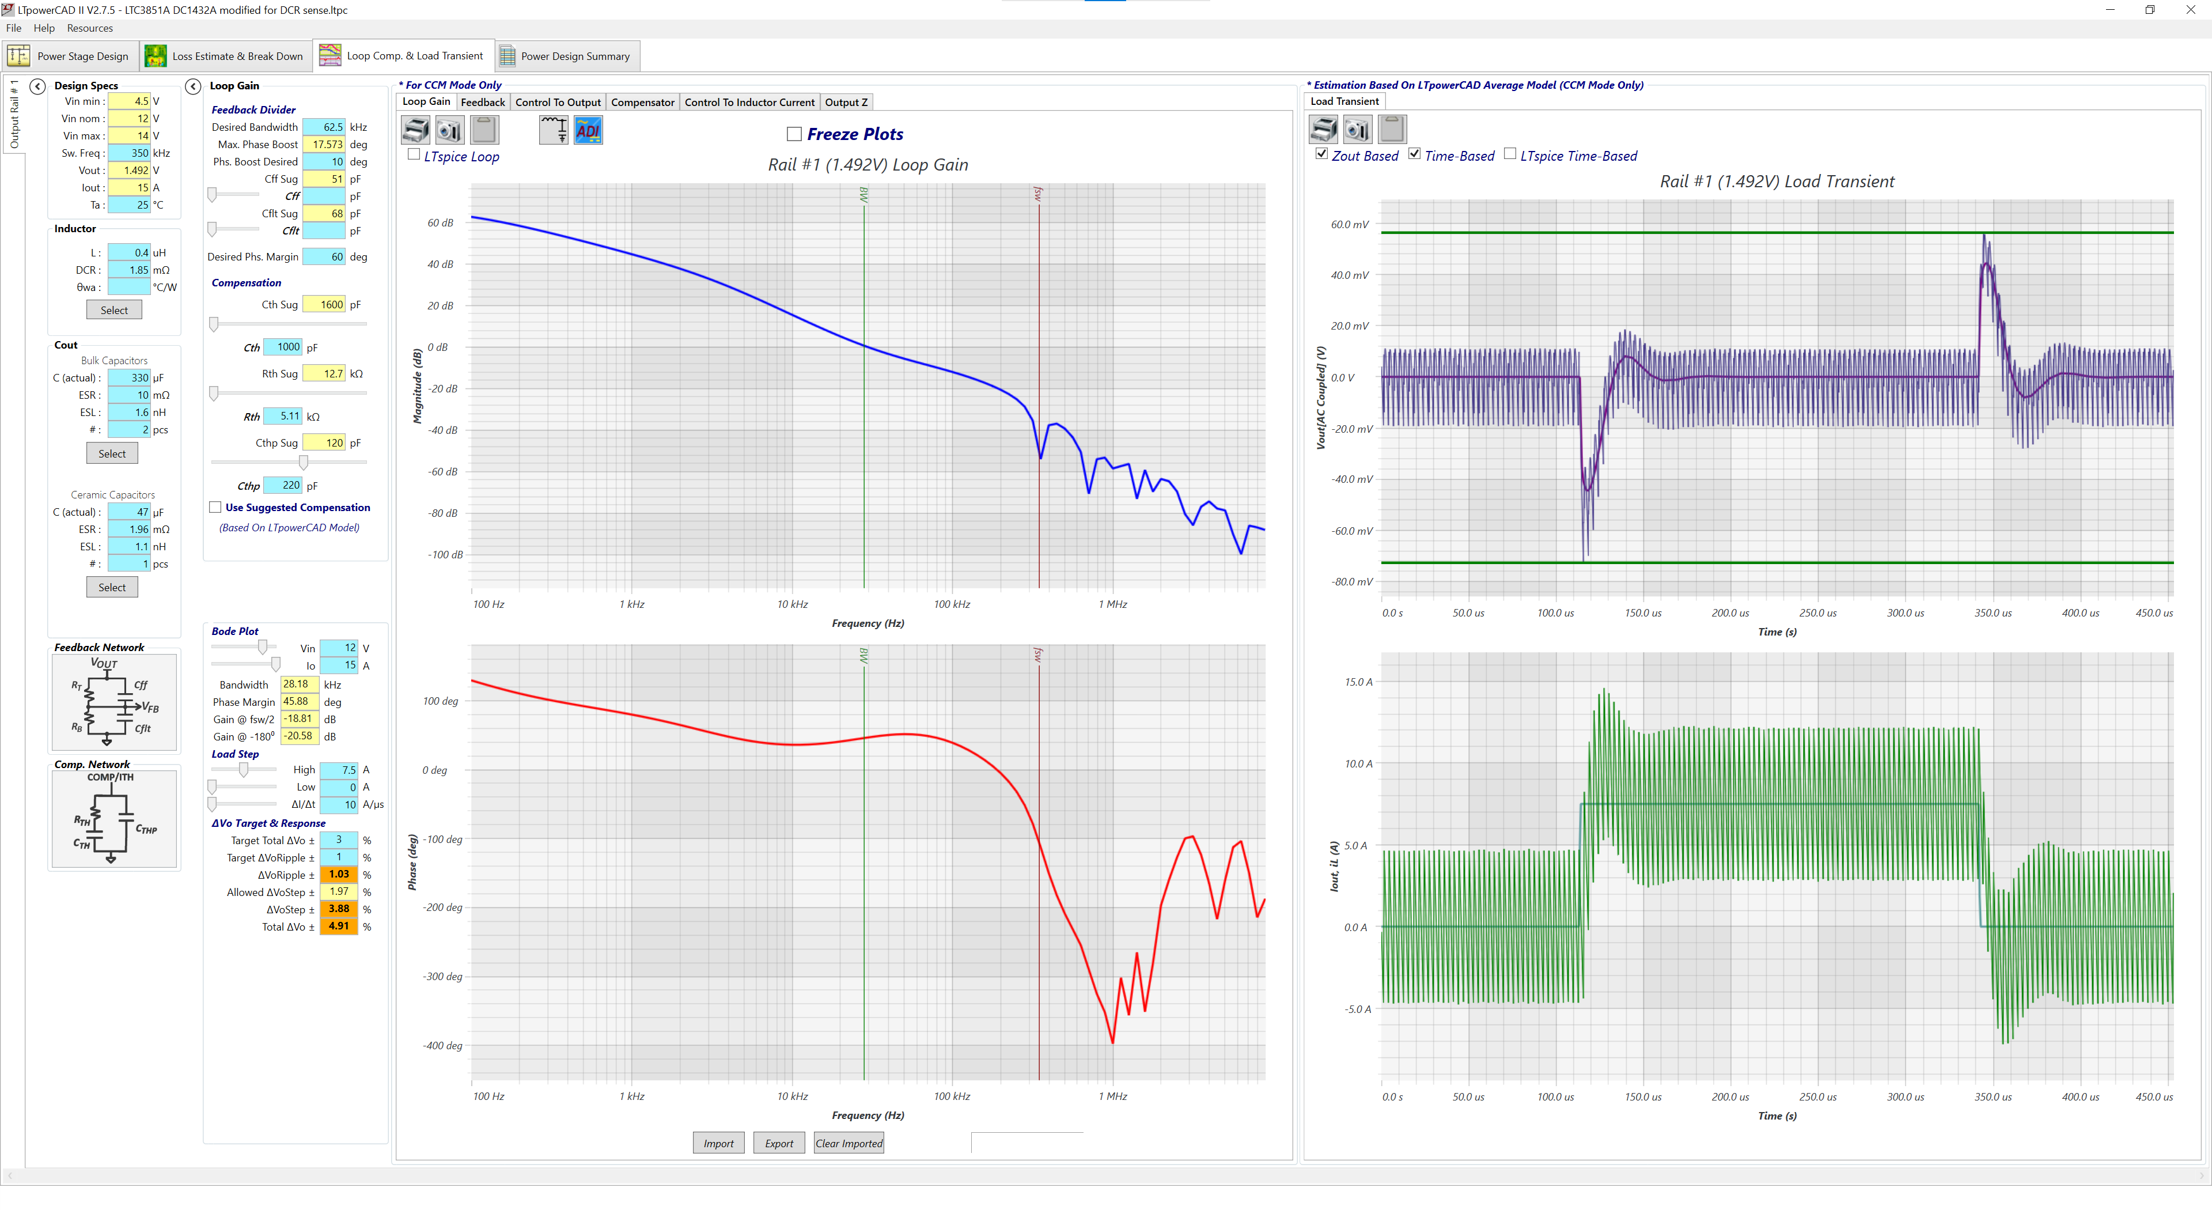
Task: Click the Cthp compensation slider handle
Action: coord(303,462)
